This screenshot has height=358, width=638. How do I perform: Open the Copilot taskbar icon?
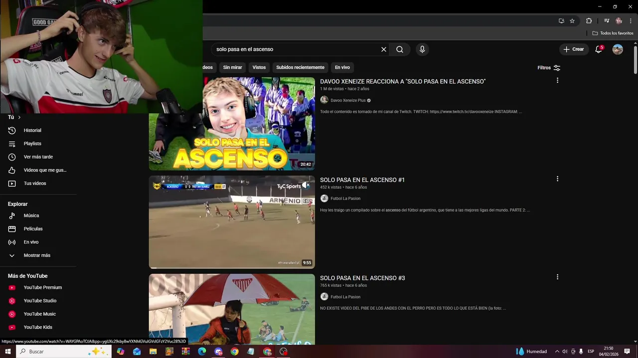pos(121,352)
